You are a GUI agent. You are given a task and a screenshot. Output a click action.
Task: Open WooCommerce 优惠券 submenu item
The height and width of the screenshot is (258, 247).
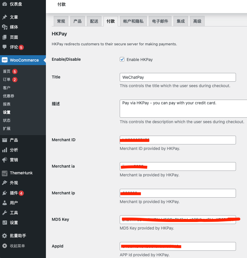(x=8, y=96)
